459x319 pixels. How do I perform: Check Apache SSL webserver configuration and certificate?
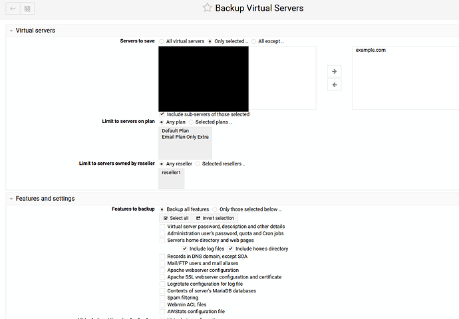(x=162, y=277)
